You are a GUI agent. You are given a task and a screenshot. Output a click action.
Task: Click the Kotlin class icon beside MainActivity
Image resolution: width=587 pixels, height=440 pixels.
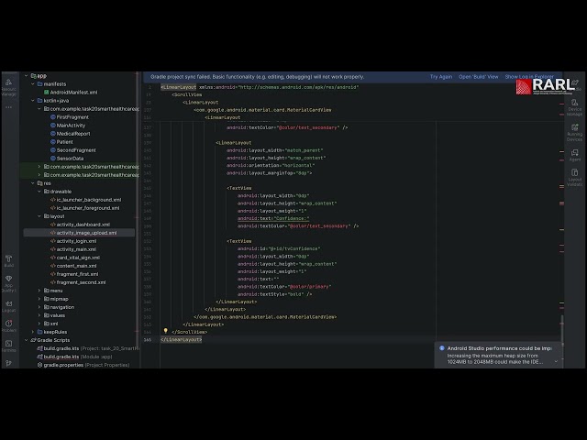(x=53, y=126)
